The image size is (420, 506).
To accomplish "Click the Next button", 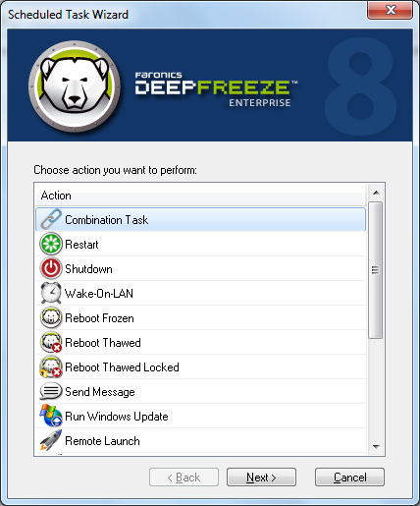I will pyautogui.click(x=261, y=478).
